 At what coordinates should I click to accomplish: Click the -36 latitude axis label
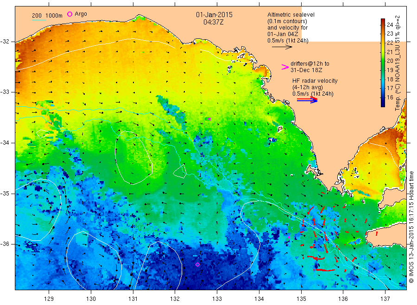tap(5, 244)
